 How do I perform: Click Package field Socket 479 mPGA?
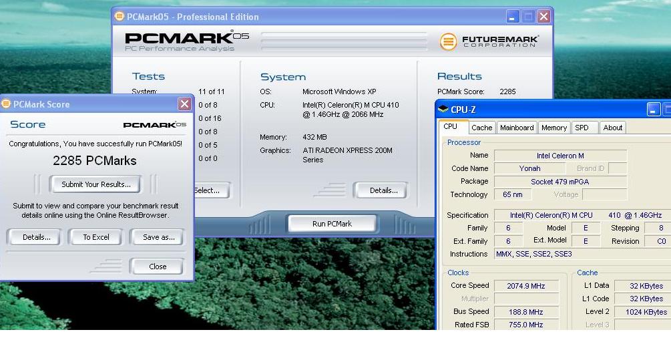pyautogui.click(x=560, y=182)
